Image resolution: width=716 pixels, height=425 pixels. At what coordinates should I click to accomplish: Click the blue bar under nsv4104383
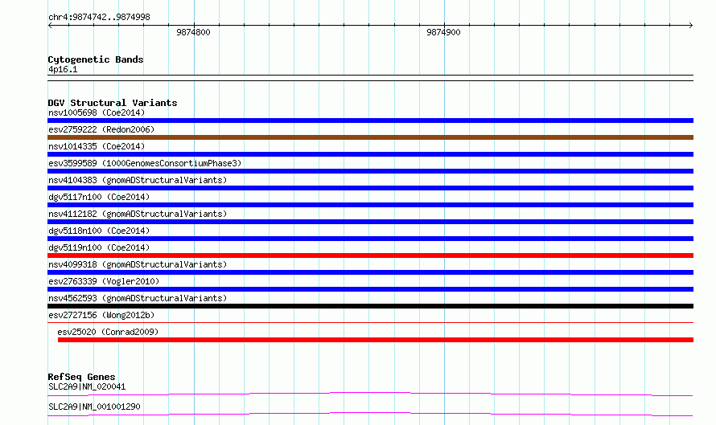coord(370,188)
